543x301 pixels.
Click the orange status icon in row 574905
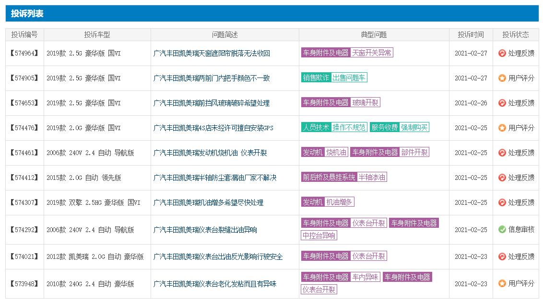coord(502,78)
